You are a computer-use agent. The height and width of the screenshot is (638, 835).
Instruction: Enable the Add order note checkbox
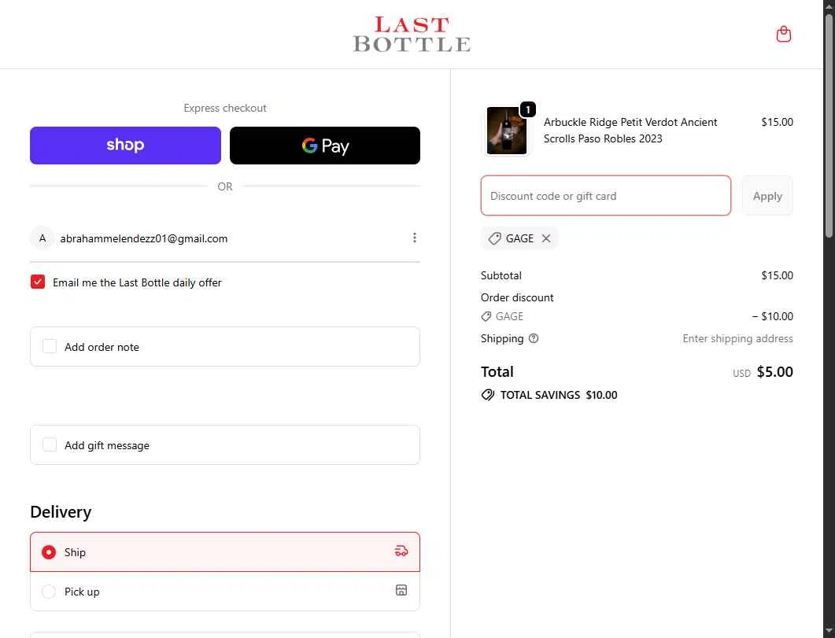click(x=50, y=346)
